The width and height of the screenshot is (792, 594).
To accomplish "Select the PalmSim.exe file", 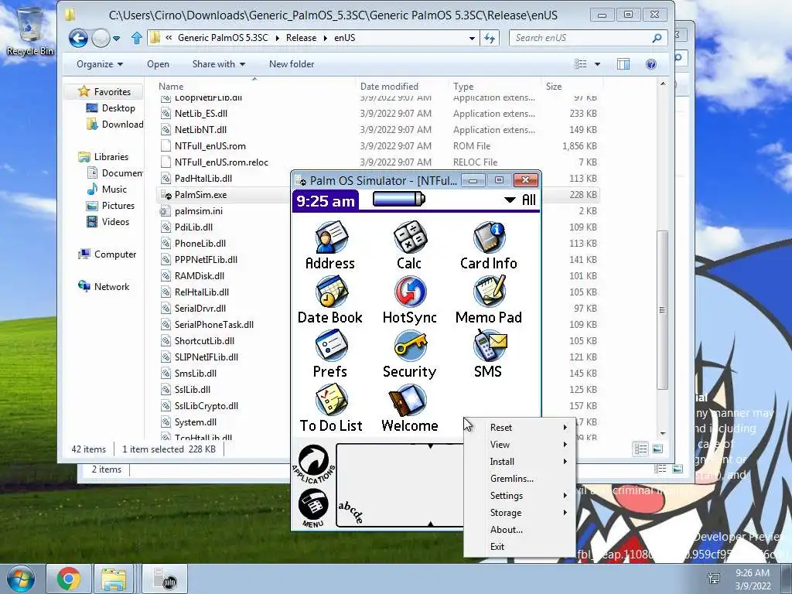I will tap(200, 195).
